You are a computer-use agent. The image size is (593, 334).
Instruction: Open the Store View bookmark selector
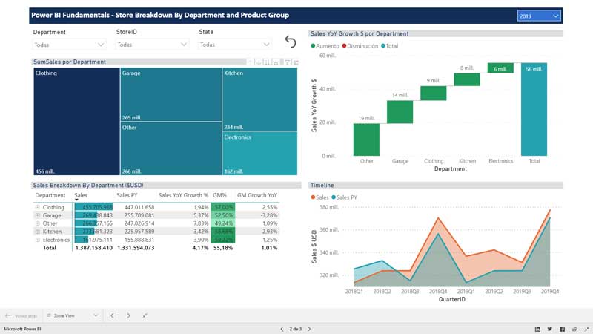[72, 315]
